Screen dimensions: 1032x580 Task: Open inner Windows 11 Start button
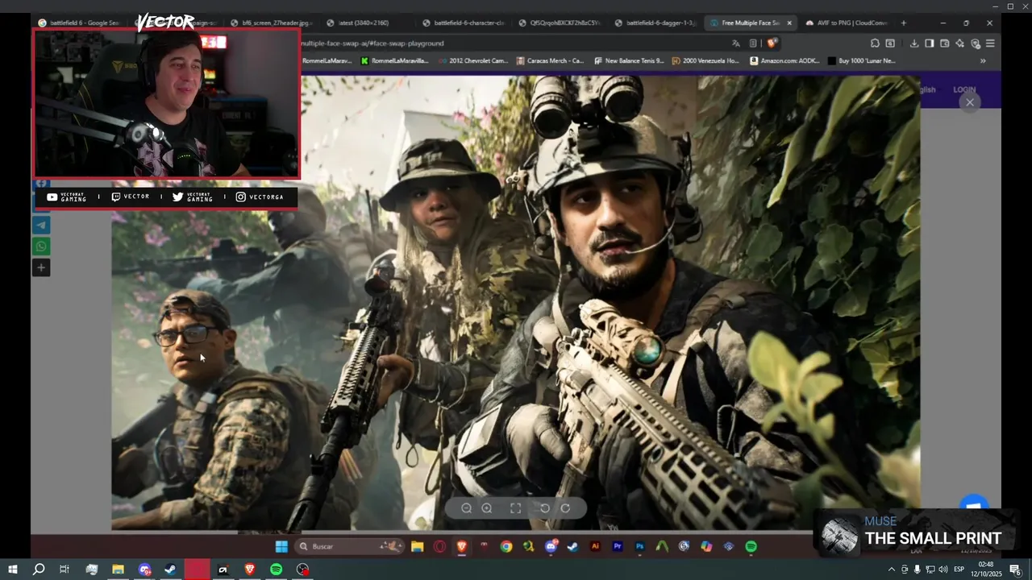click(x=281, y=546)
